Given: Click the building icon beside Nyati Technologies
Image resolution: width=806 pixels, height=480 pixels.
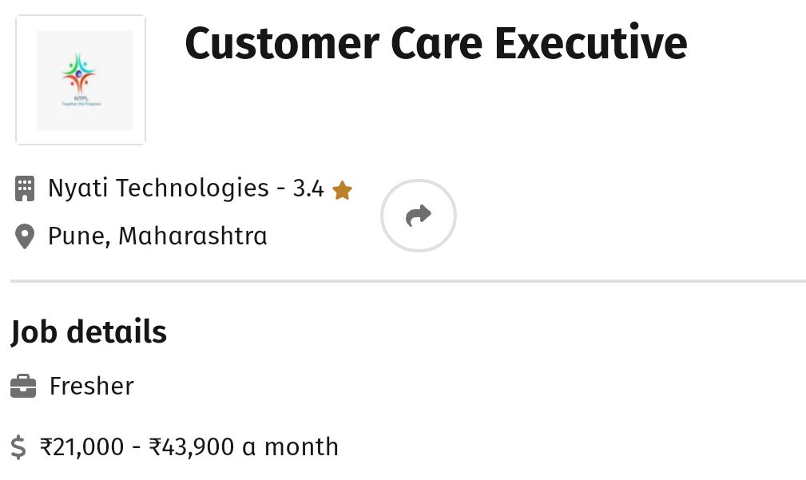Looking at the screenshot, I should click(x=25, y=189).
